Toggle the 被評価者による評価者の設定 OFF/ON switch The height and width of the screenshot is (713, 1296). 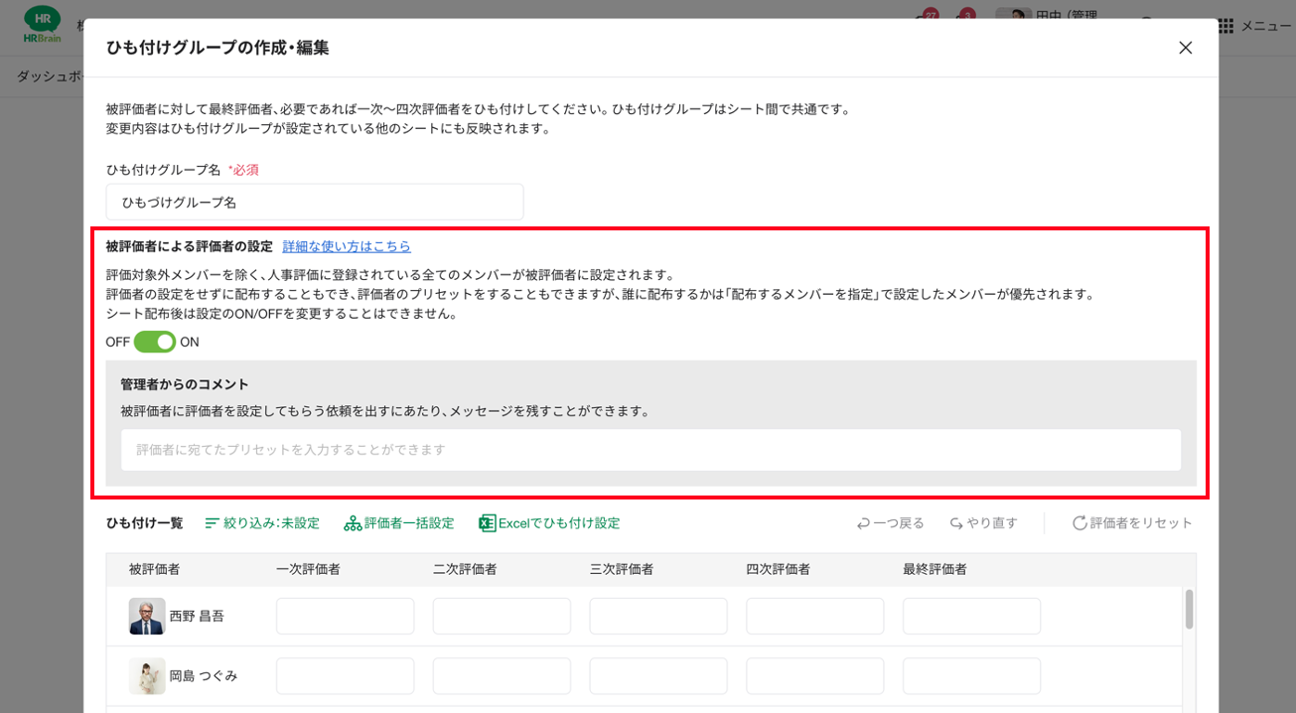coord(155,342)
